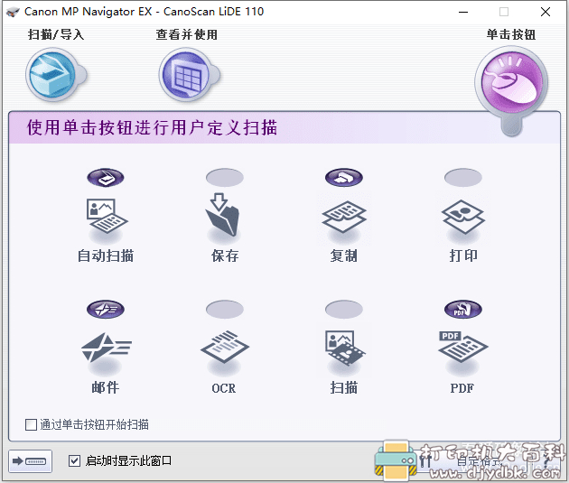Screen dimensions: 569x483
Task: Click the app icon in title bar
Action: click(13, 12)
